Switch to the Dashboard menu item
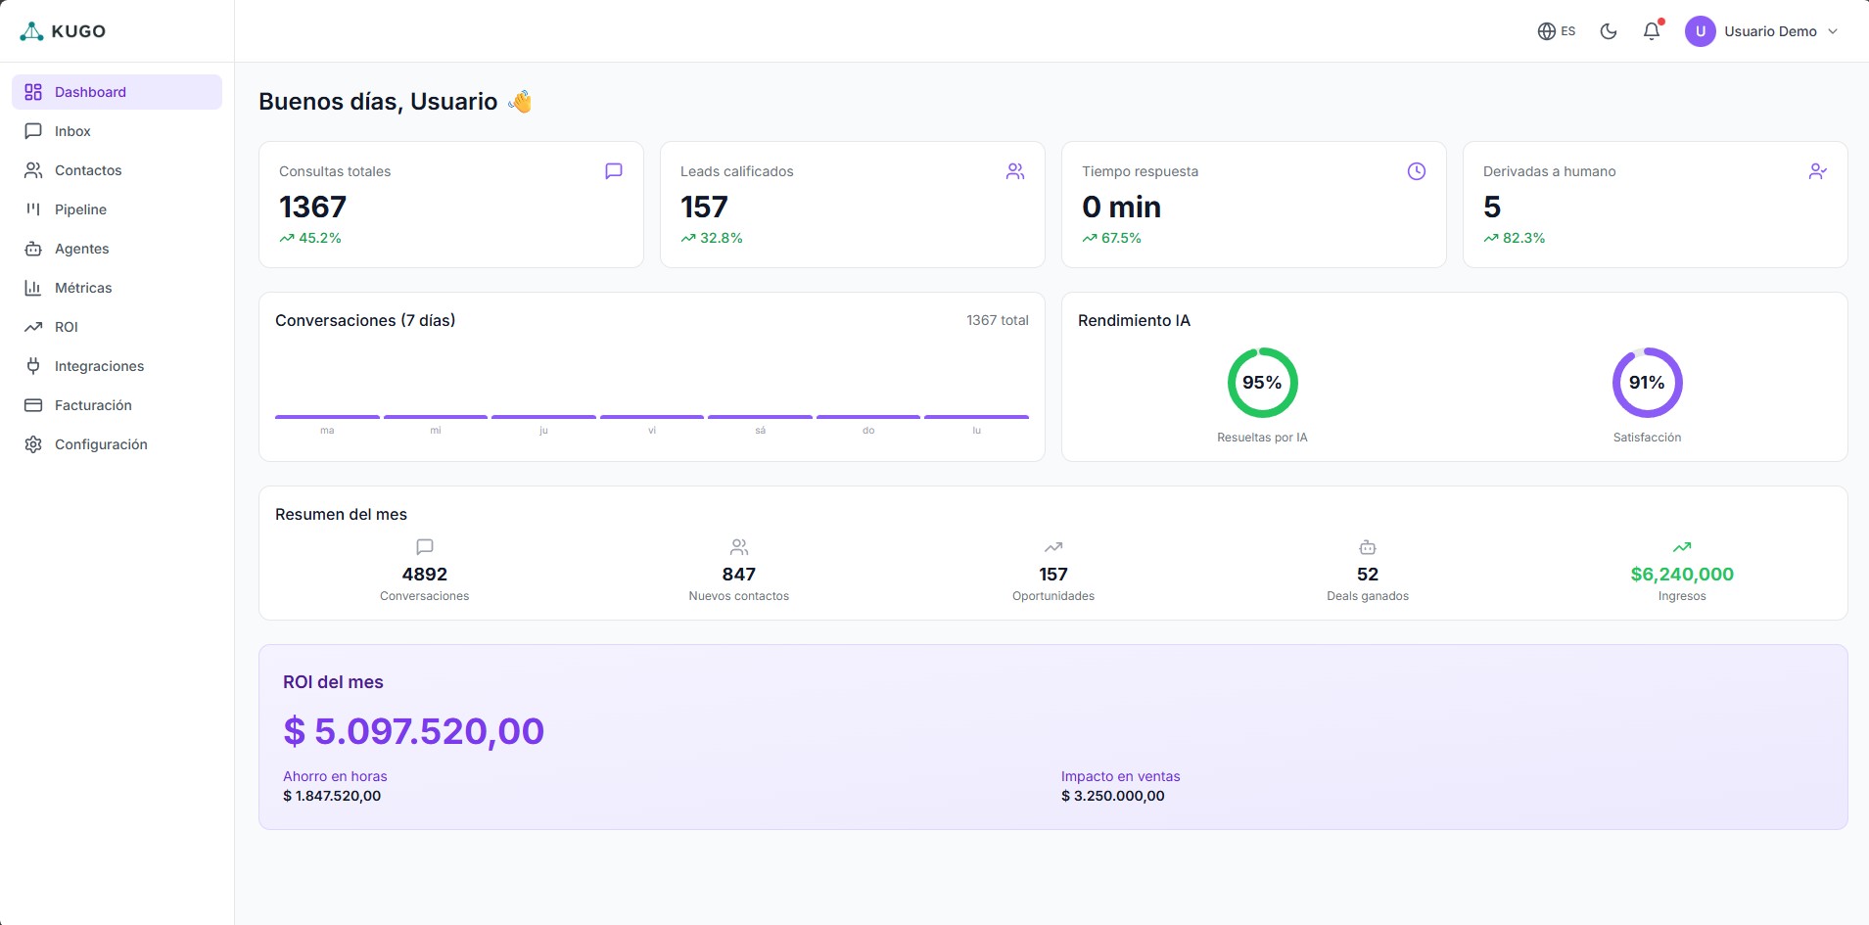 [x=92, y=91]
